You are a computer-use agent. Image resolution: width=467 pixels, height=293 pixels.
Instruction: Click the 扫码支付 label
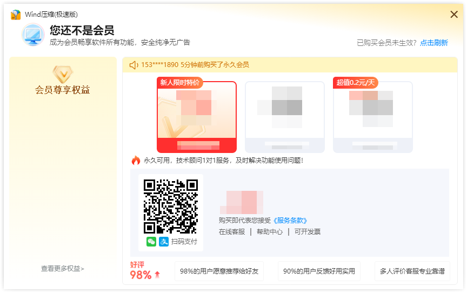coord(184,242)
